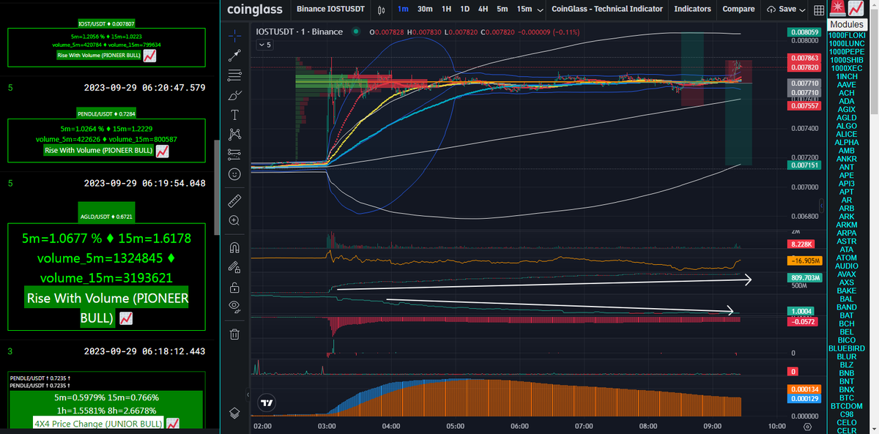Expand the drawing toolbar side arrow
The height and width of the screenshot is (434, 879).
(248, 395)
